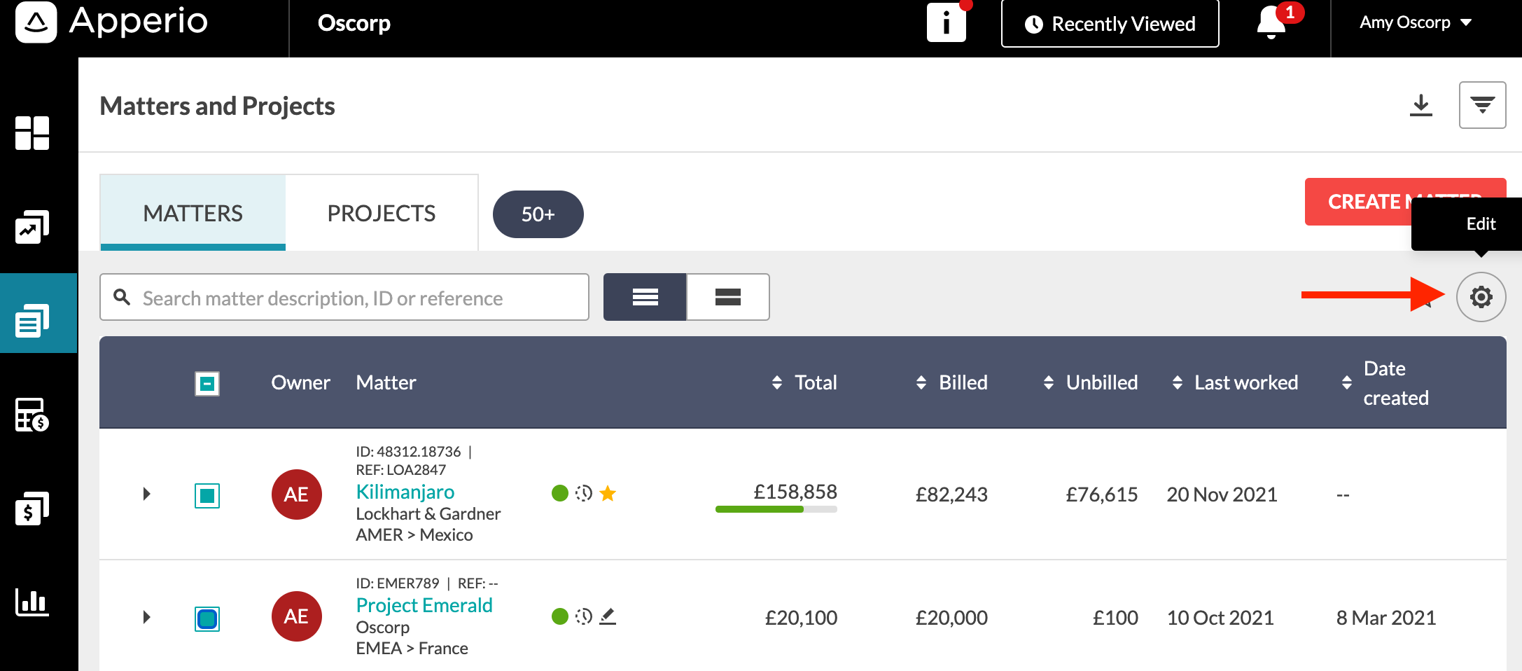
Task: Focus the matter search field
Action: tap(344, 297)
